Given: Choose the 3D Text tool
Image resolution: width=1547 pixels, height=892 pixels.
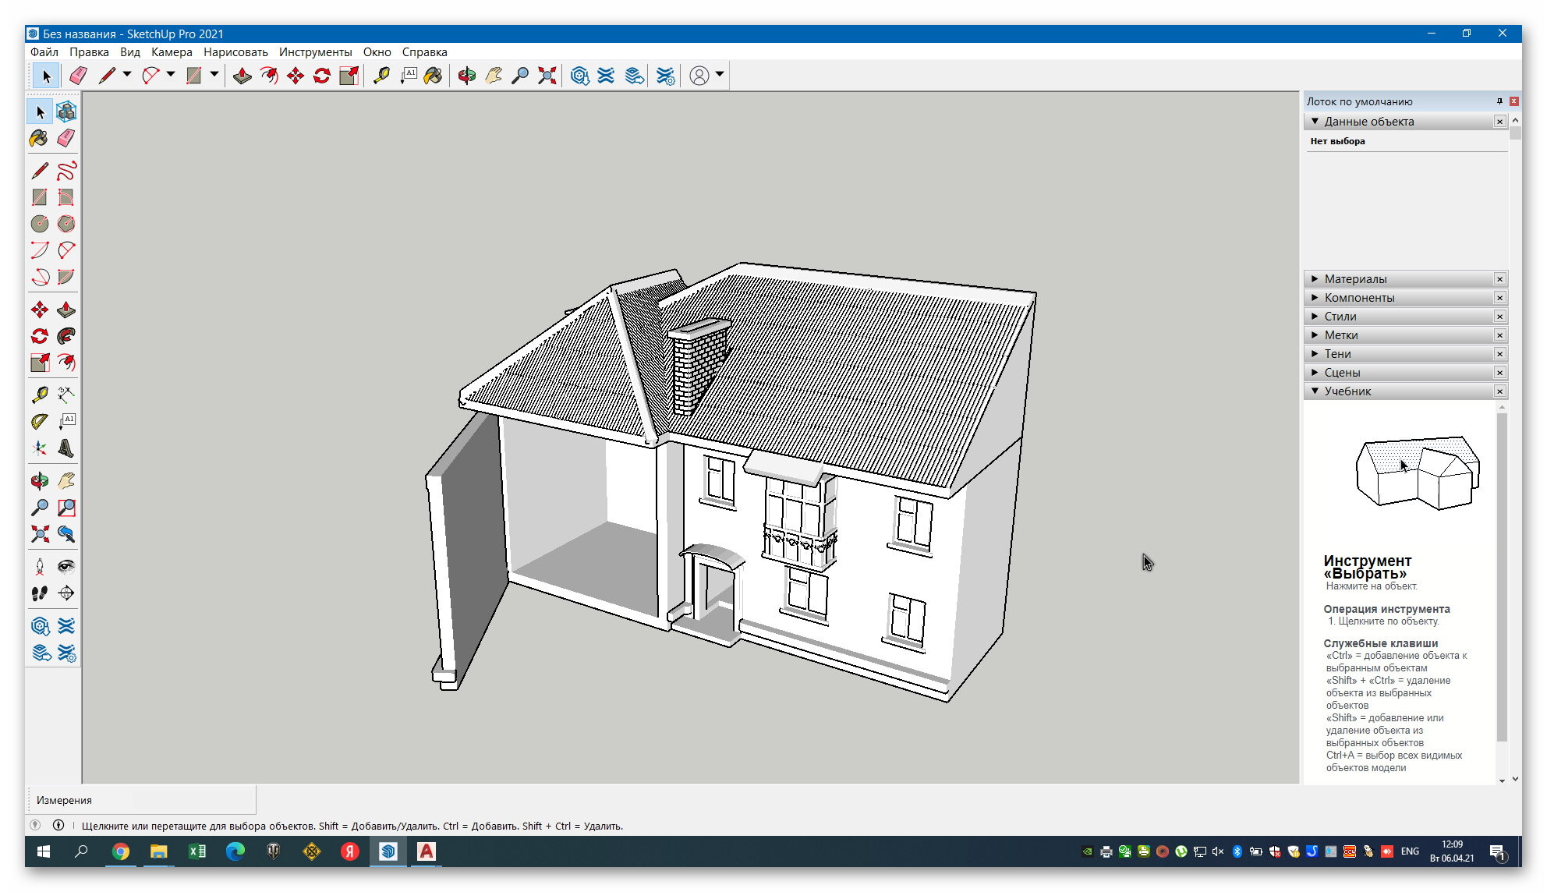Looking at the screenshot, I should [x=66, y=448].
